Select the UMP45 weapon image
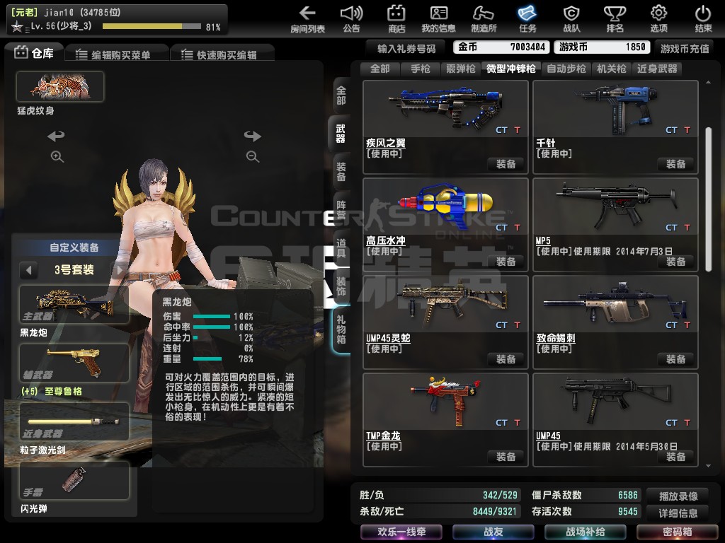The width and height of the screenshot is (725, 543). (x=615, y=402)
